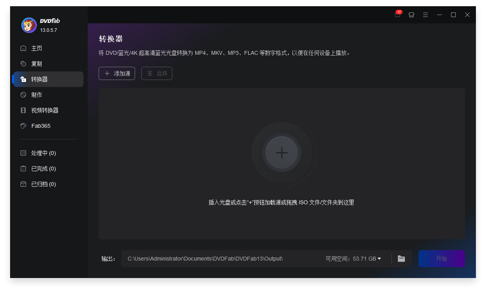Click the large plus circle to load source
Image resolution: width=486 pixels, height=292 pixels.
281,153
